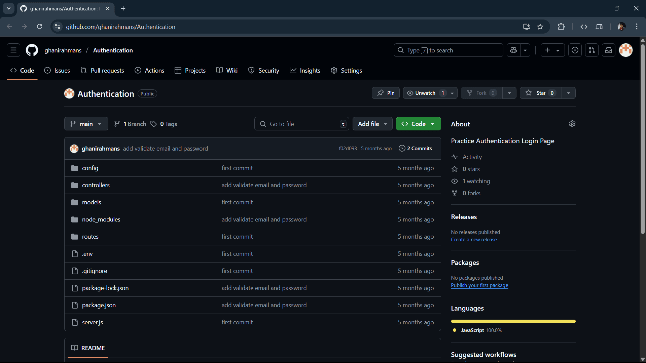Open the README tab
Image resolution: width=646 pixels, height=363 pixels.
tap(88, 348)
